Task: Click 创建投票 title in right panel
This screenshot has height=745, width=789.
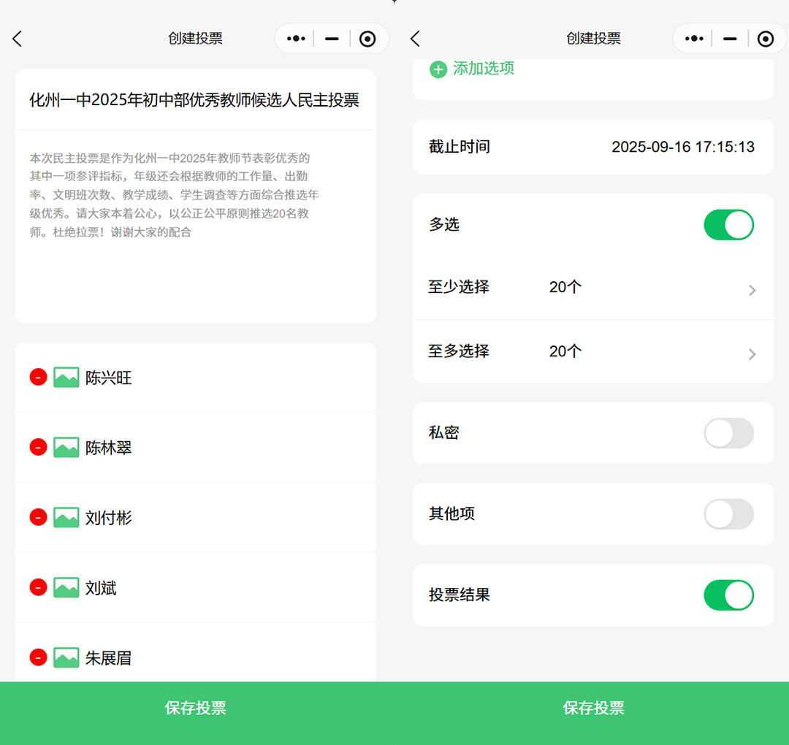Action: [593, 39]
